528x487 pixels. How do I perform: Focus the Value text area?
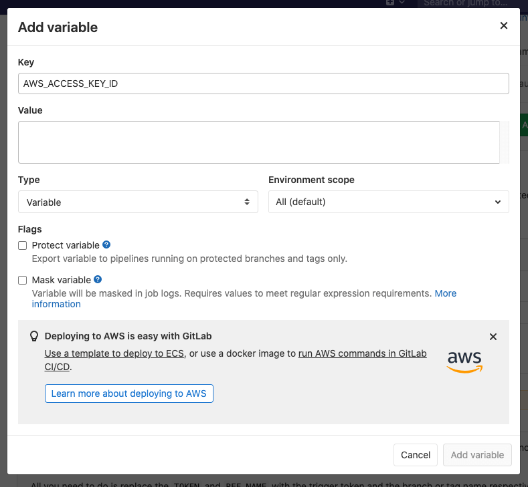tap(259, 142)
